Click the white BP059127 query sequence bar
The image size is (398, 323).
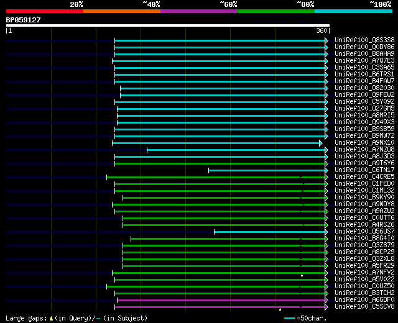coord(168,25)
